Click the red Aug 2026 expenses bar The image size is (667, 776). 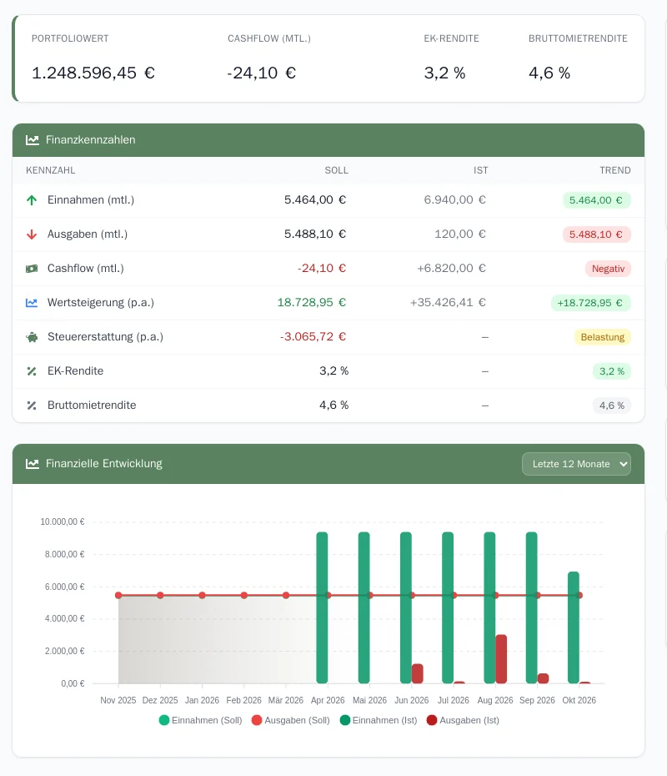coord(501,659)
